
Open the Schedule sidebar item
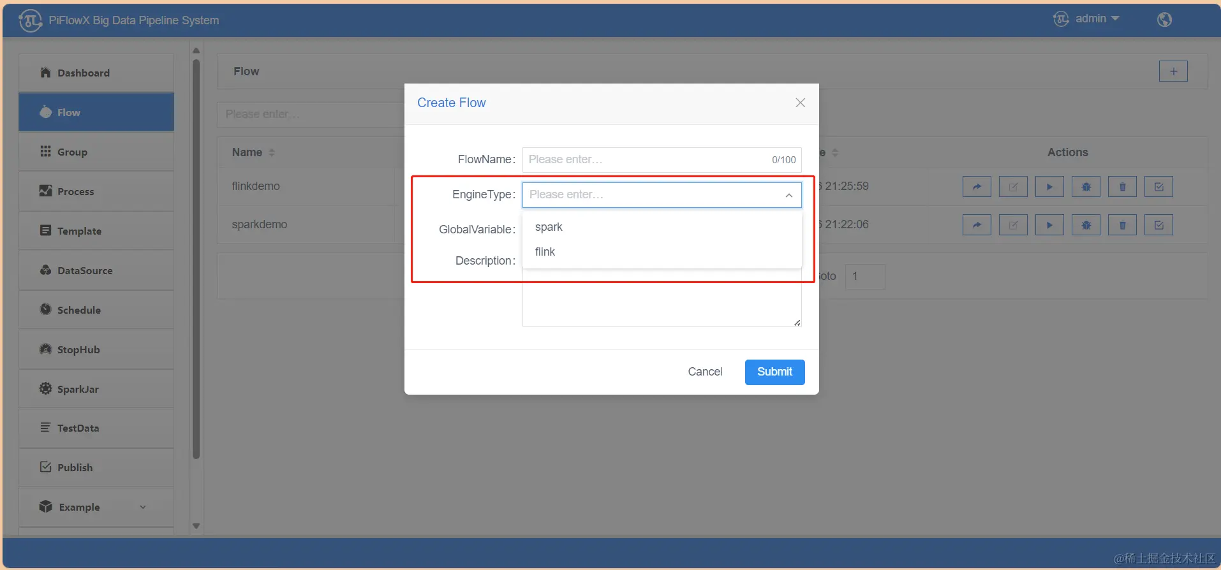click(x=96, y=310)
